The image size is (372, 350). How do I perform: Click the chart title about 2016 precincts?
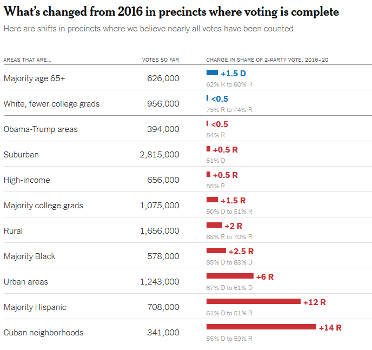pyautogui.click(x=171, y=11)
